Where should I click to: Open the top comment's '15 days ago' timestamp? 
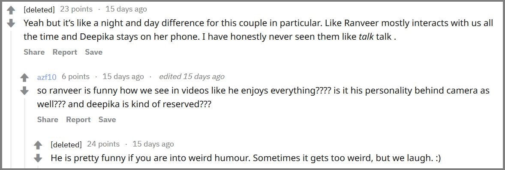click(126, 9)
